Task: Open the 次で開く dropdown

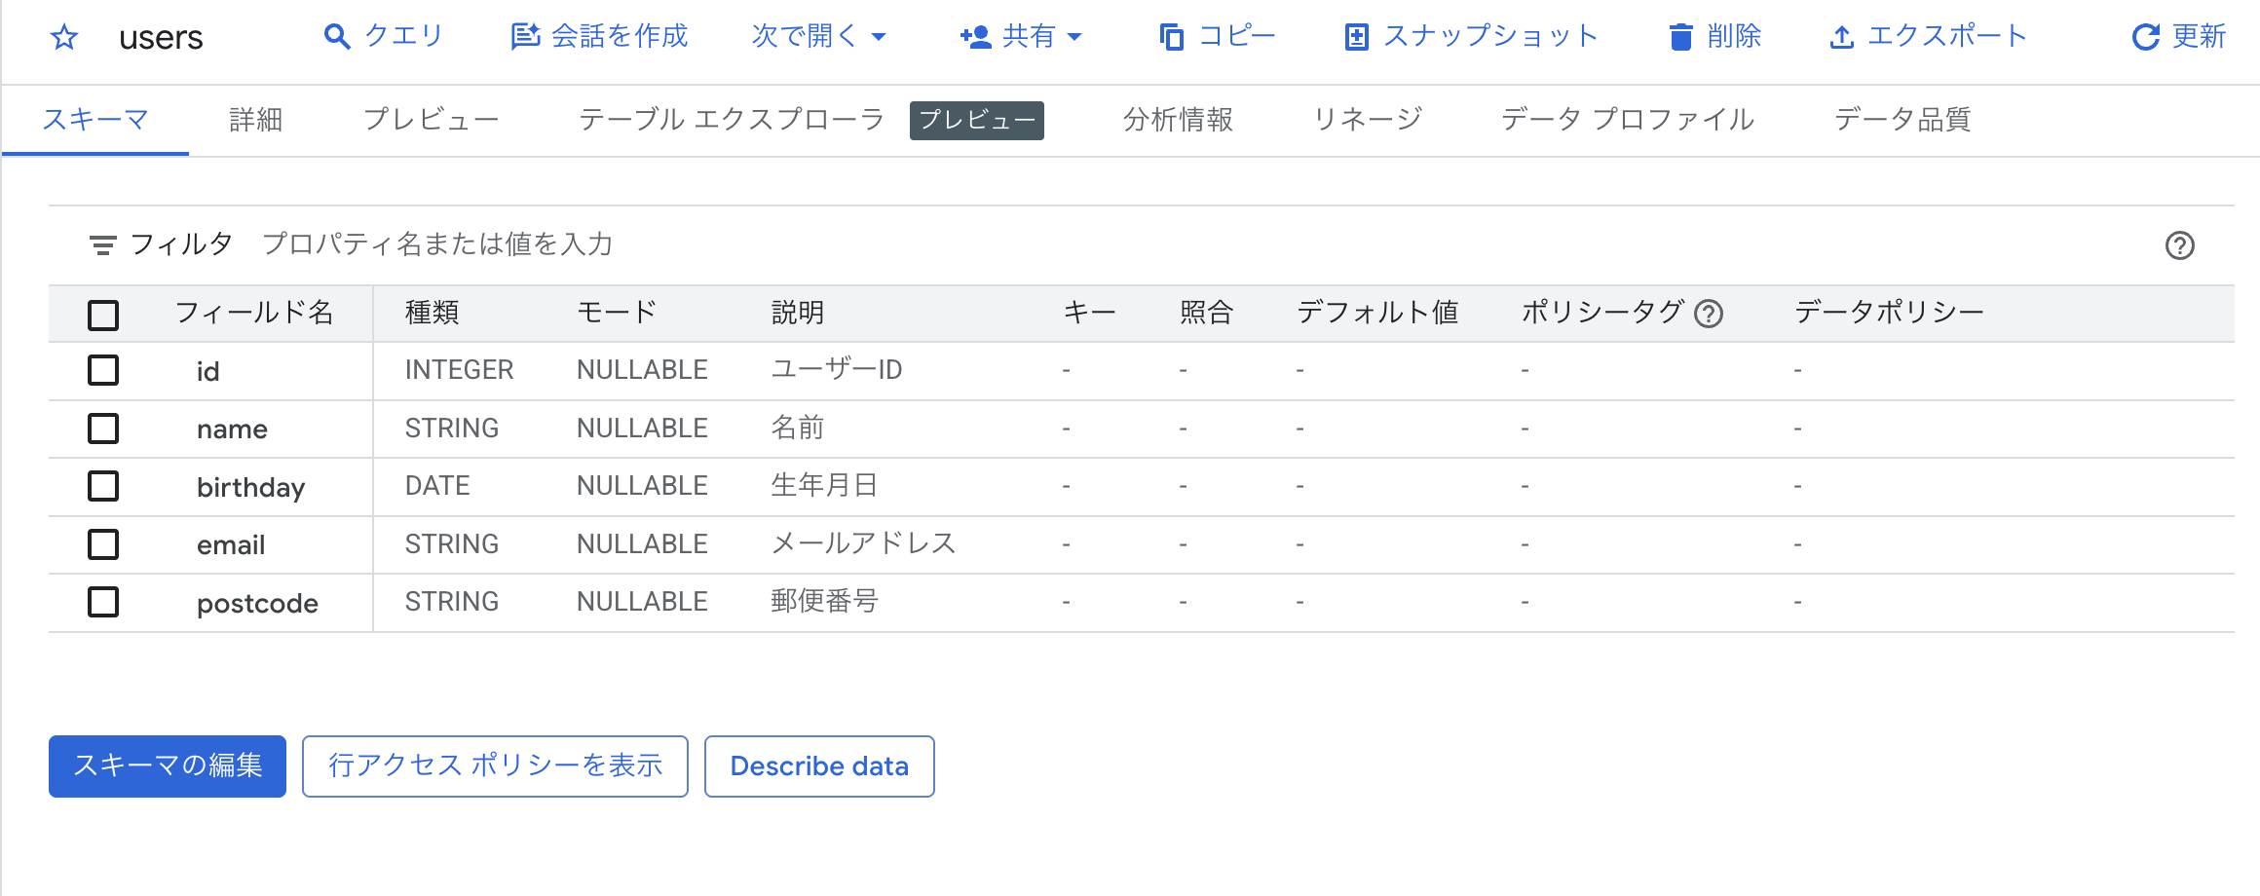Action: click(x=818, y=36)
